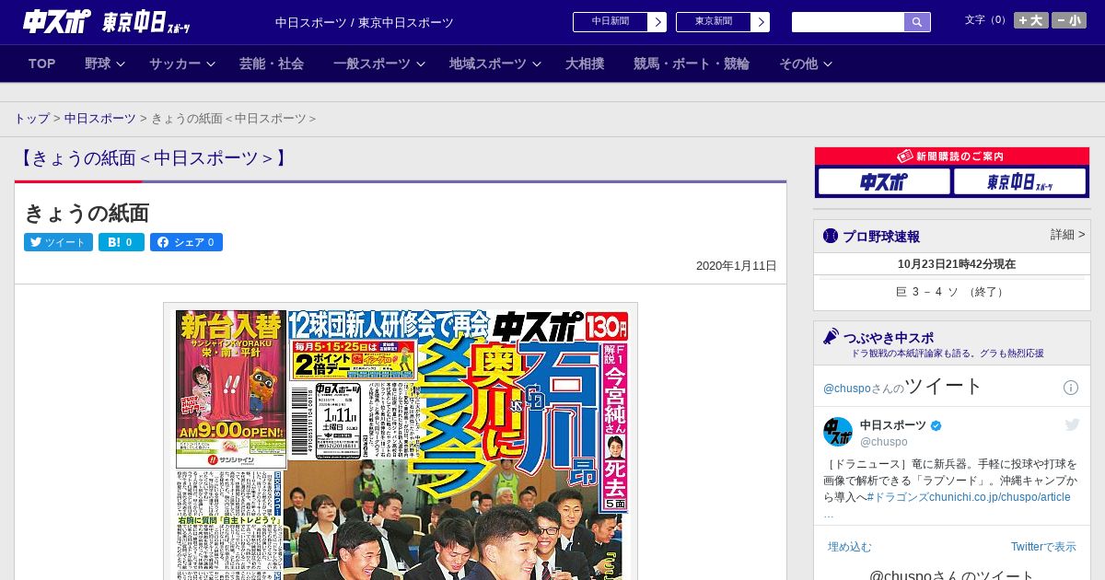The image size is (1105, 580).
Task: Increase text size with ＋大 button
Action: pos(1030,20)
